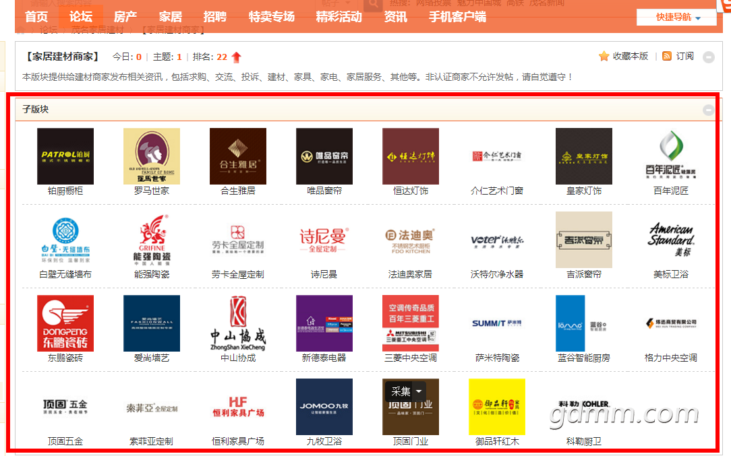This screenshot has height=456, width=731.
Task: Open the 介仁艺术门窗 logo
Action: (x=497, y=156)
